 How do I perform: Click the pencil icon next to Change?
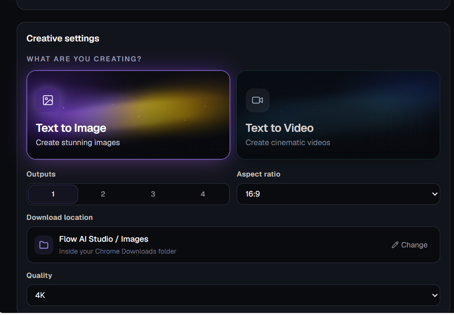(x=395, y=245)
